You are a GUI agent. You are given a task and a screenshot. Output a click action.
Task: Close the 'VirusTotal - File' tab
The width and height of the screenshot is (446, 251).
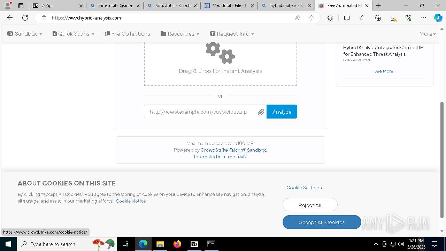tap(253, 6)
